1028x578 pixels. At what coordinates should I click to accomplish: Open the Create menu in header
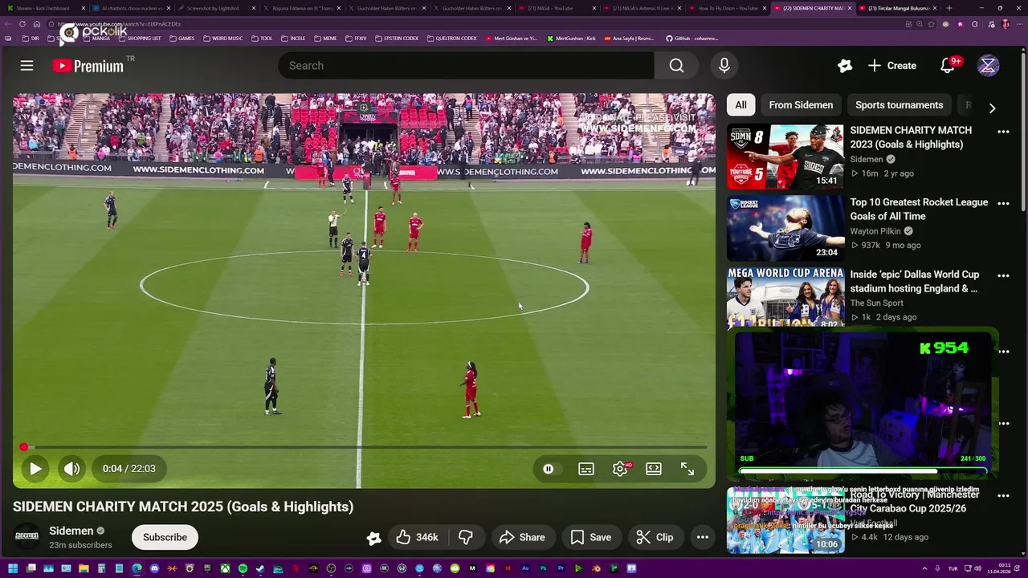point(891,66)
